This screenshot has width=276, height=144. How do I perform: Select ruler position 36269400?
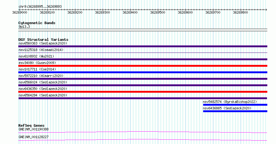coord(130,12)
